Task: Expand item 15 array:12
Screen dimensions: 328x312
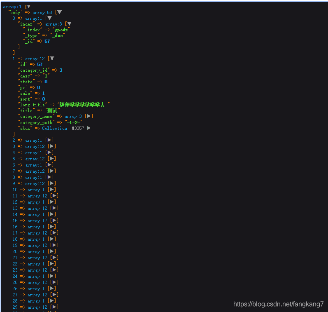Action: [x=54, y=221]
